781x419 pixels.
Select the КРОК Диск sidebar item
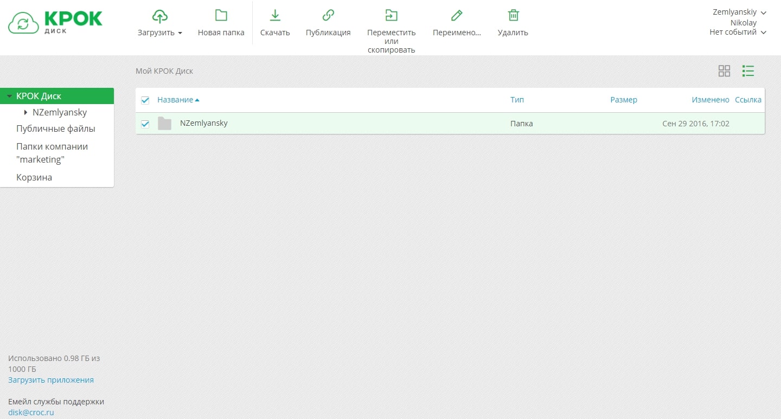click(57, 96)
